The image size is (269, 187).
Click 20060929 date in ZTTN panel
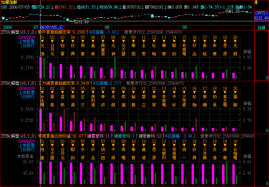(x=27, y=141)
